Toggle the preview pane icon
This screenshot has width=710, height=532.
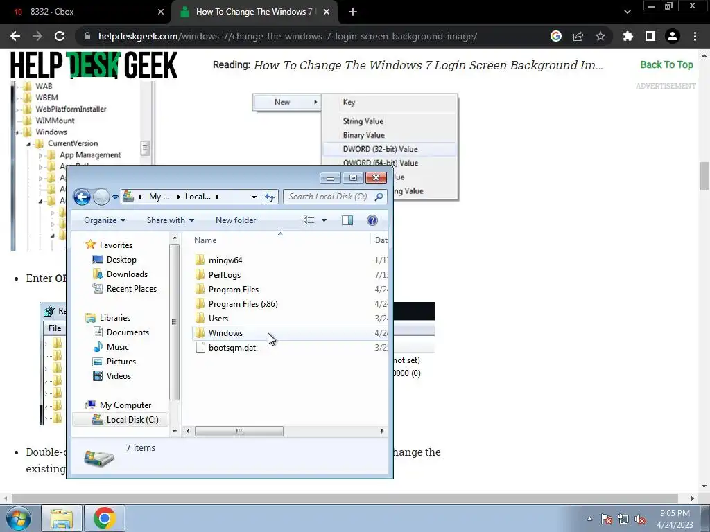[347, 220]
